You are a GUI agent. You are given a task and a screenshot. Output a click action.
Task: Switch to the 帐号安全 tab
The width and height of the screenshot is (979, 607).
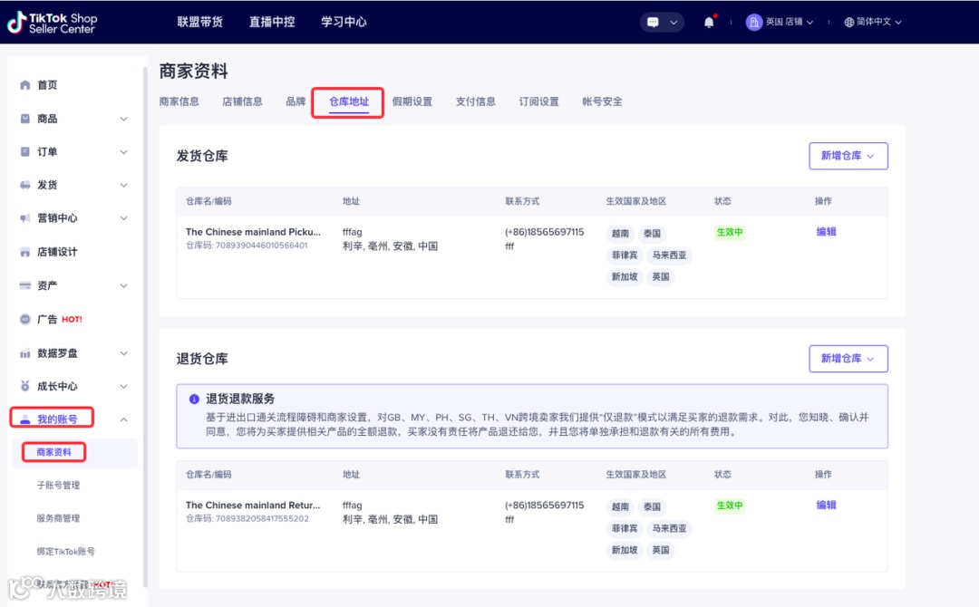click(x=602, y=101)
